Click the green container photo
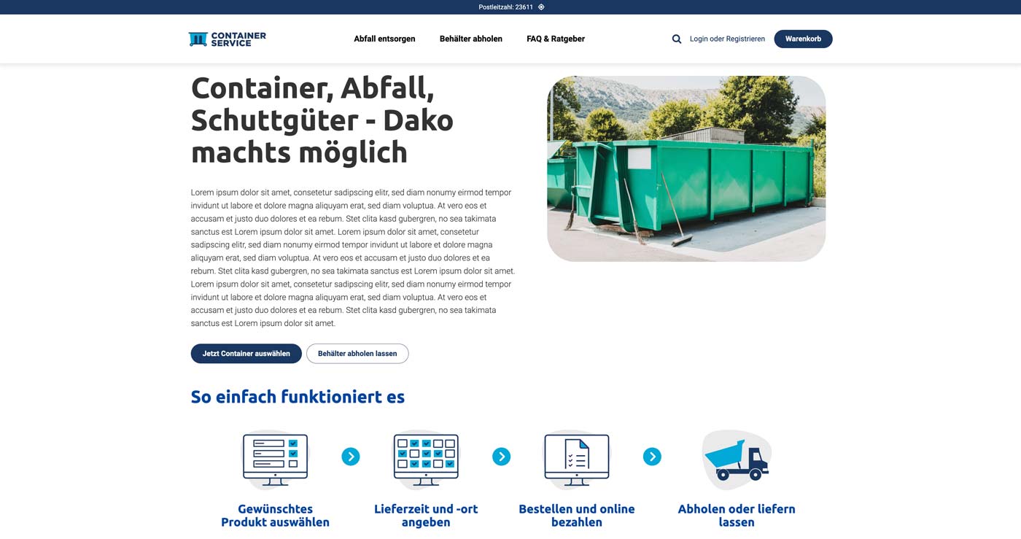The height and width of the screenshot is (539, 1021). click(686, 168)
